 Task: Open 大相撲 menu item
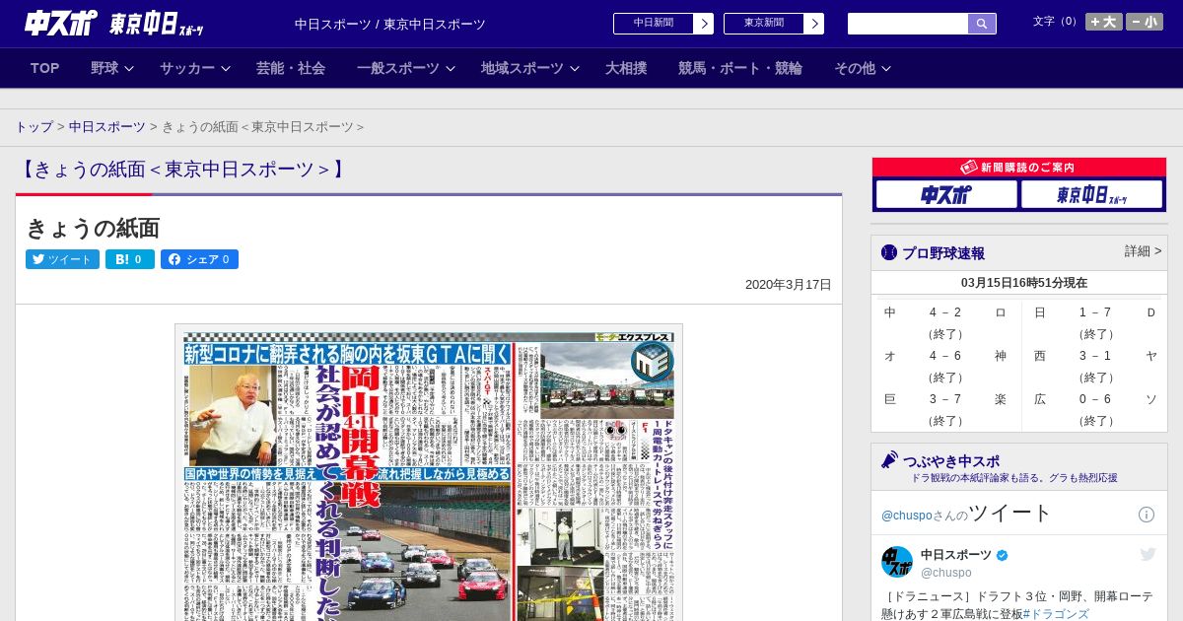tap(626, 68)
